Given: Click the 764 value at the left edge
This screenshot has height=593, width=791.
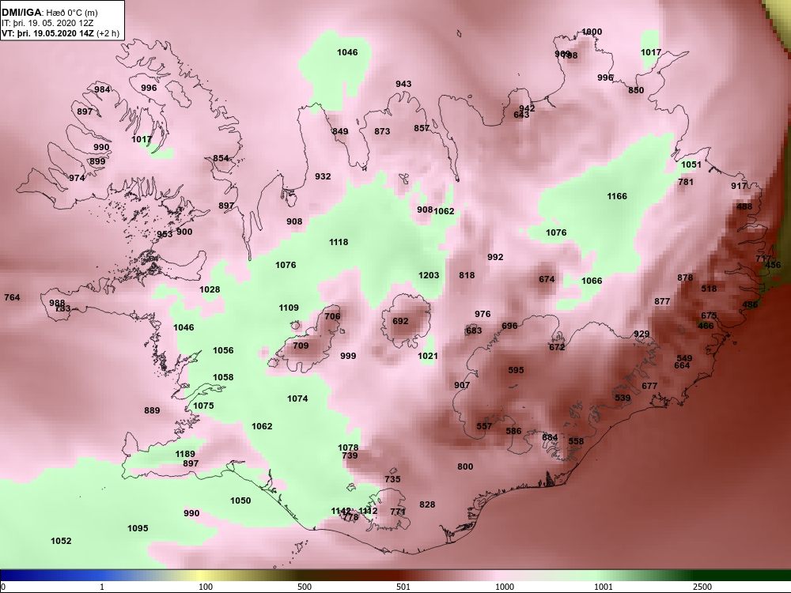Looking at the screenshot, I should (12, 297).
